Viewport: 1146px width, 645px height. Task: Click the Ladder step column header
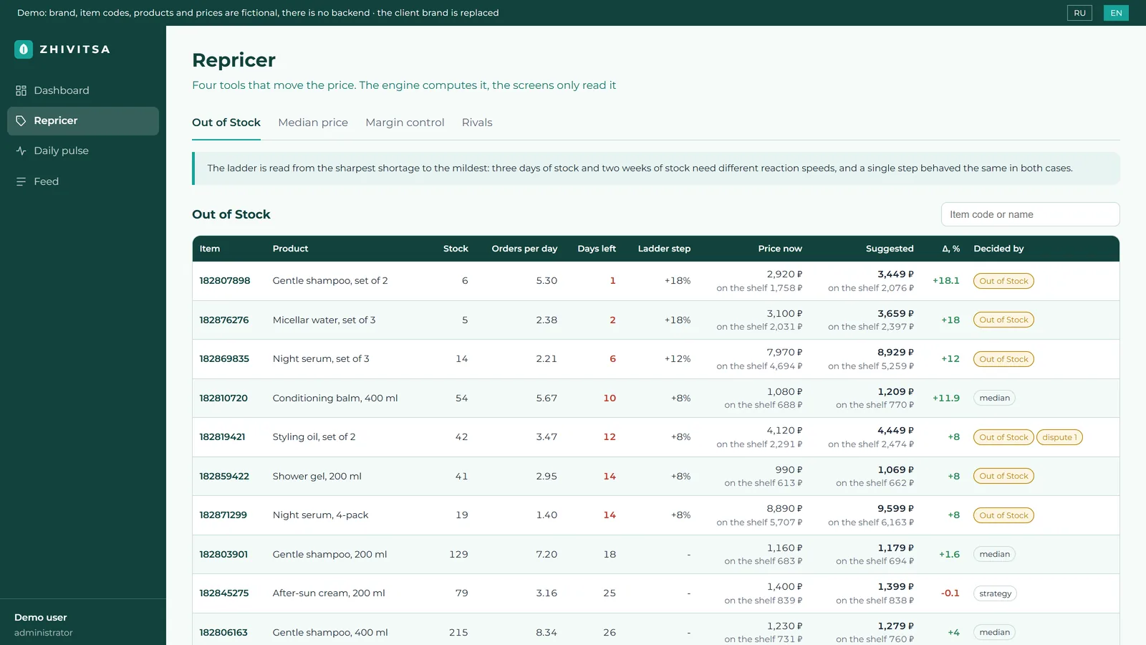(x=664, y=249)
